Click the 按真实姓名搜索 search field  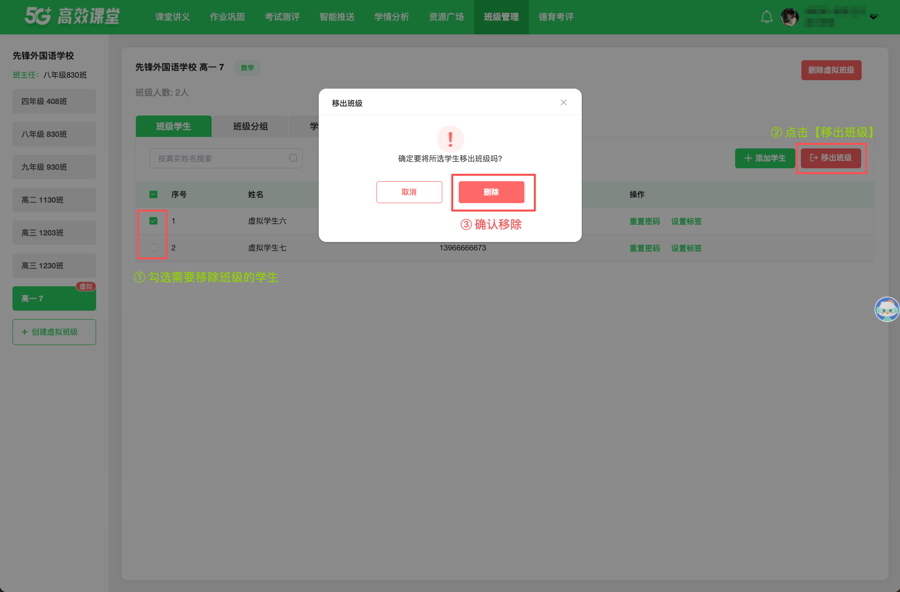tap(226, 158)
